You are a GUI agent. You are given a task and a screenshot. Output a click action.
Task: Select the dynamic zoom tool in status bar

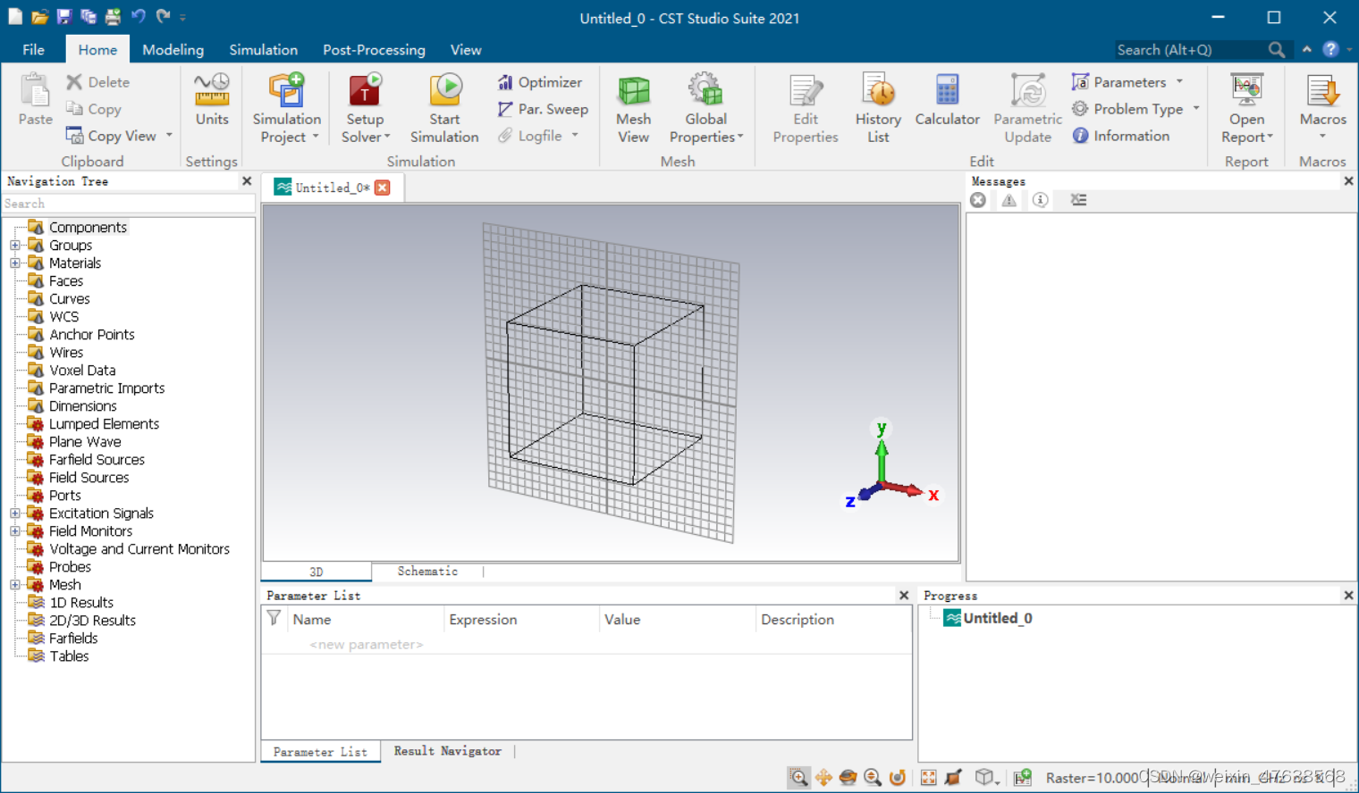click(873, 778)
